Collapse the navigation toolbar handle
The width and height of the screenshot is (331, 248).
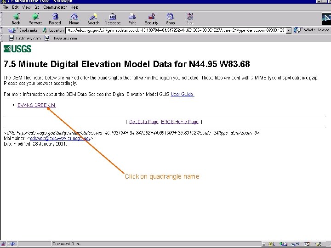click(x=2, y=19)
